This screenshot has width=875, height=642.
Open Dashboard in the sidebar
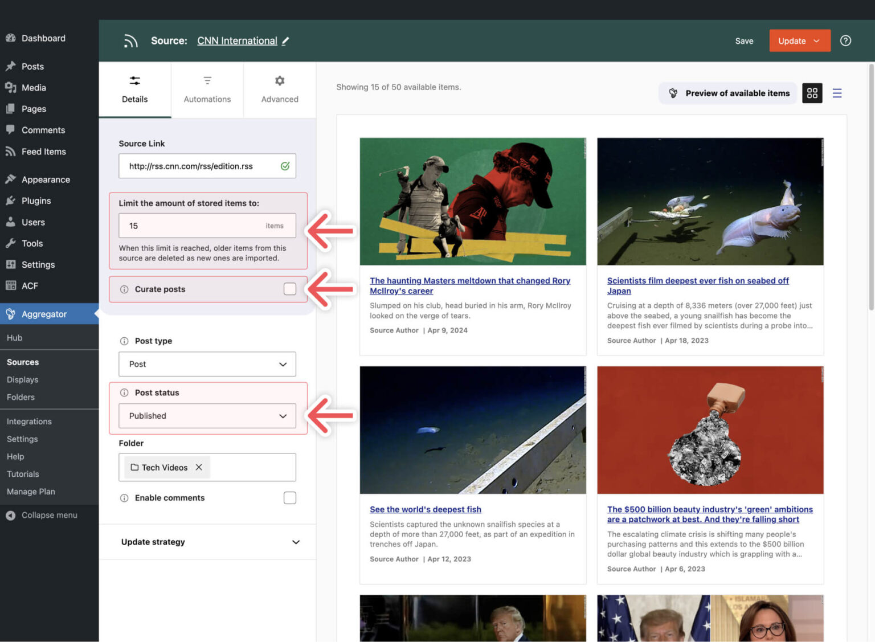(43, 38)
